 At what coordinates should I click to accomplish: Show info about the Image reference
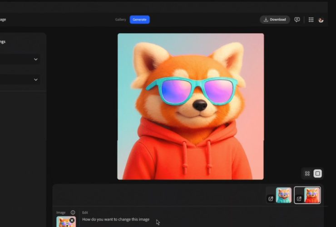point(73,212)
